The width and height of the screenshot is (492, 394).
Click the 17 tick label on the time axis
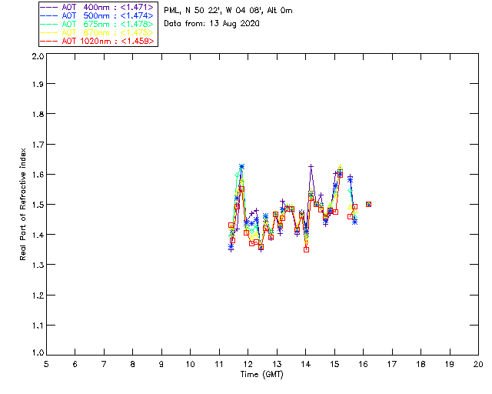[x=392, y=364]
